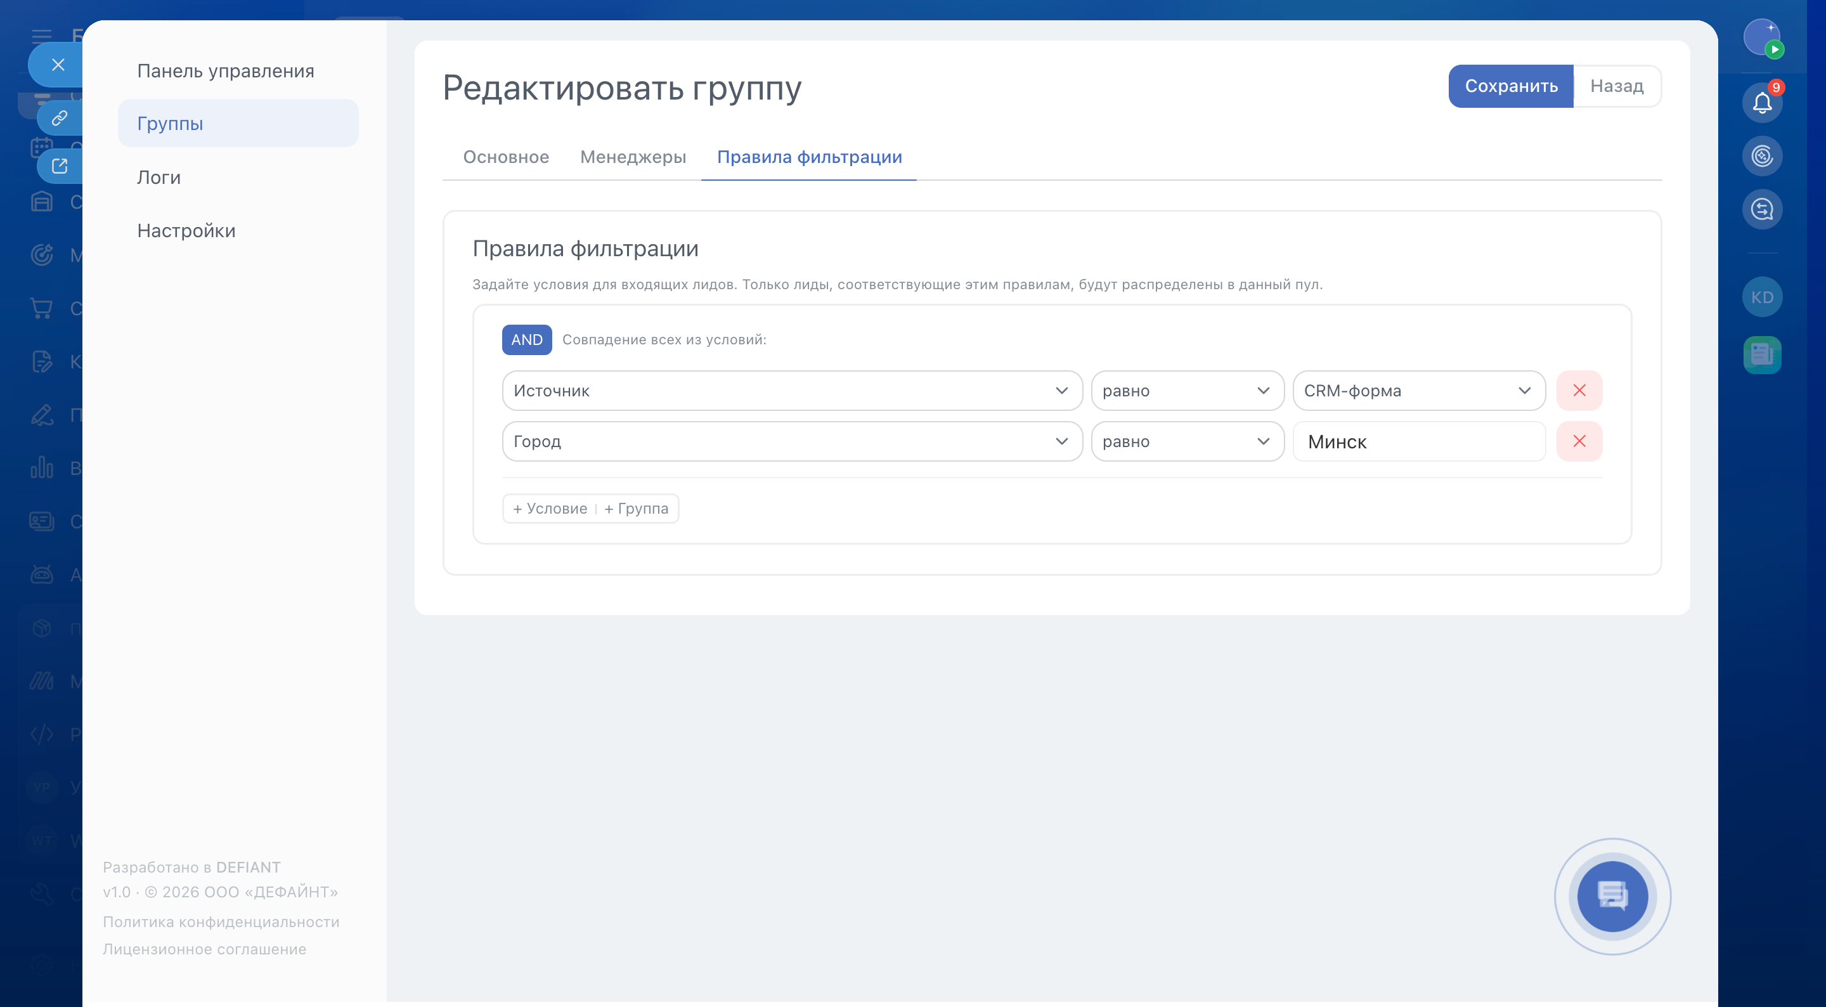
Task: Delete the Источник condition row
Action: (x=1579, y=390)
